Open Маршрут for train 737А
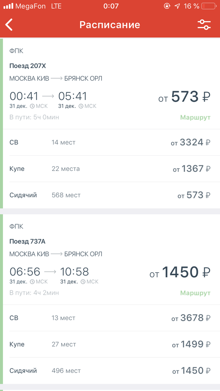This screenshot has width=220, height=391. [x=195, y=293]
